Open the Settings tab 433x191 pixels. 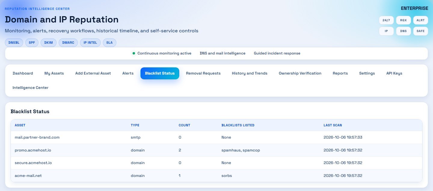367,73
